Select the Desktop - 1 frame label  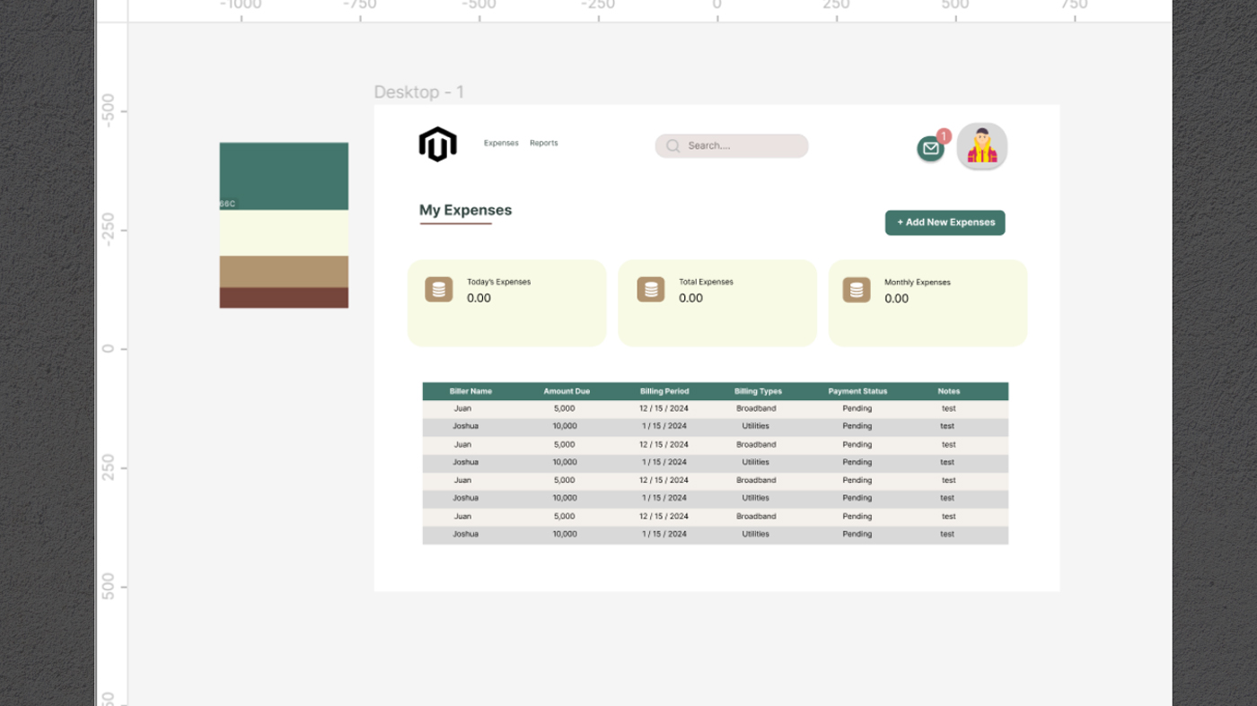click(x=418, y=92)
